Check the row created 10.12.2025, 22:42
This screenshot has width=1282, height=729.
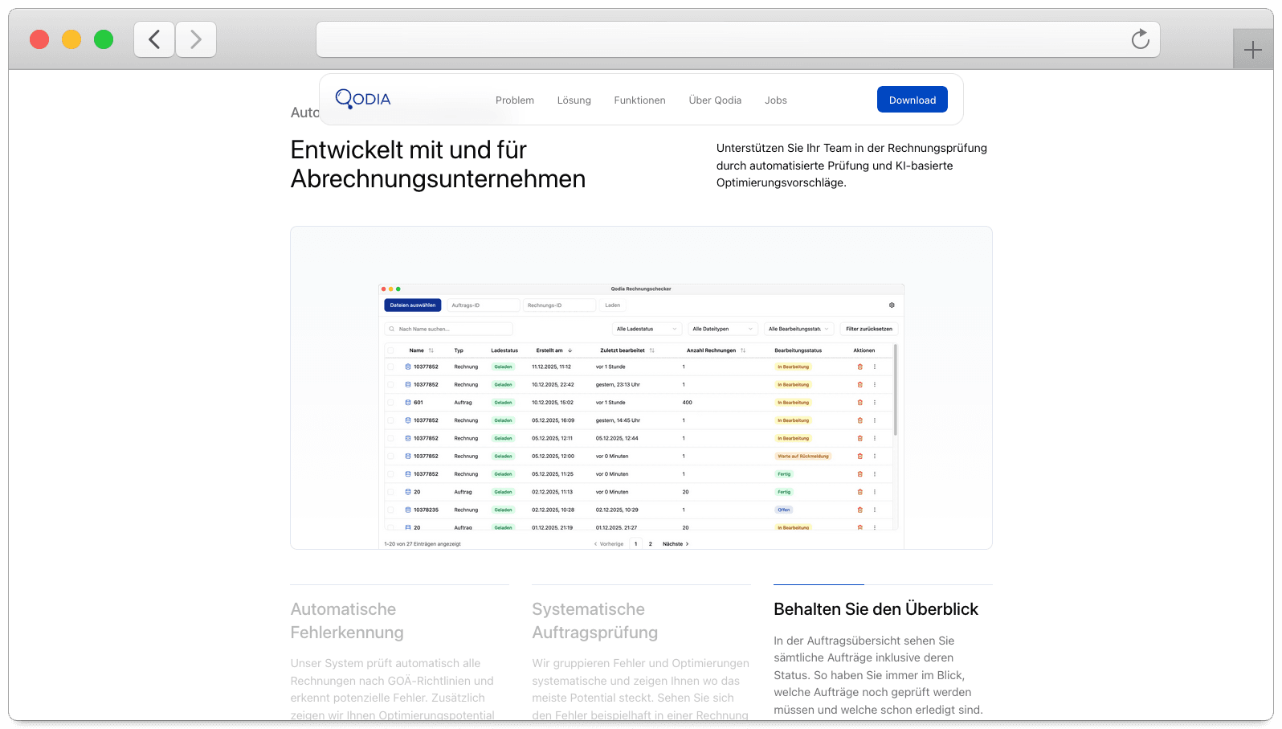(391, 384)
